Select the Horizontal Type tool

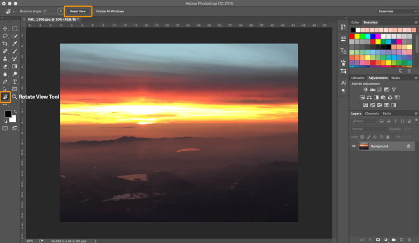[15, 82]
